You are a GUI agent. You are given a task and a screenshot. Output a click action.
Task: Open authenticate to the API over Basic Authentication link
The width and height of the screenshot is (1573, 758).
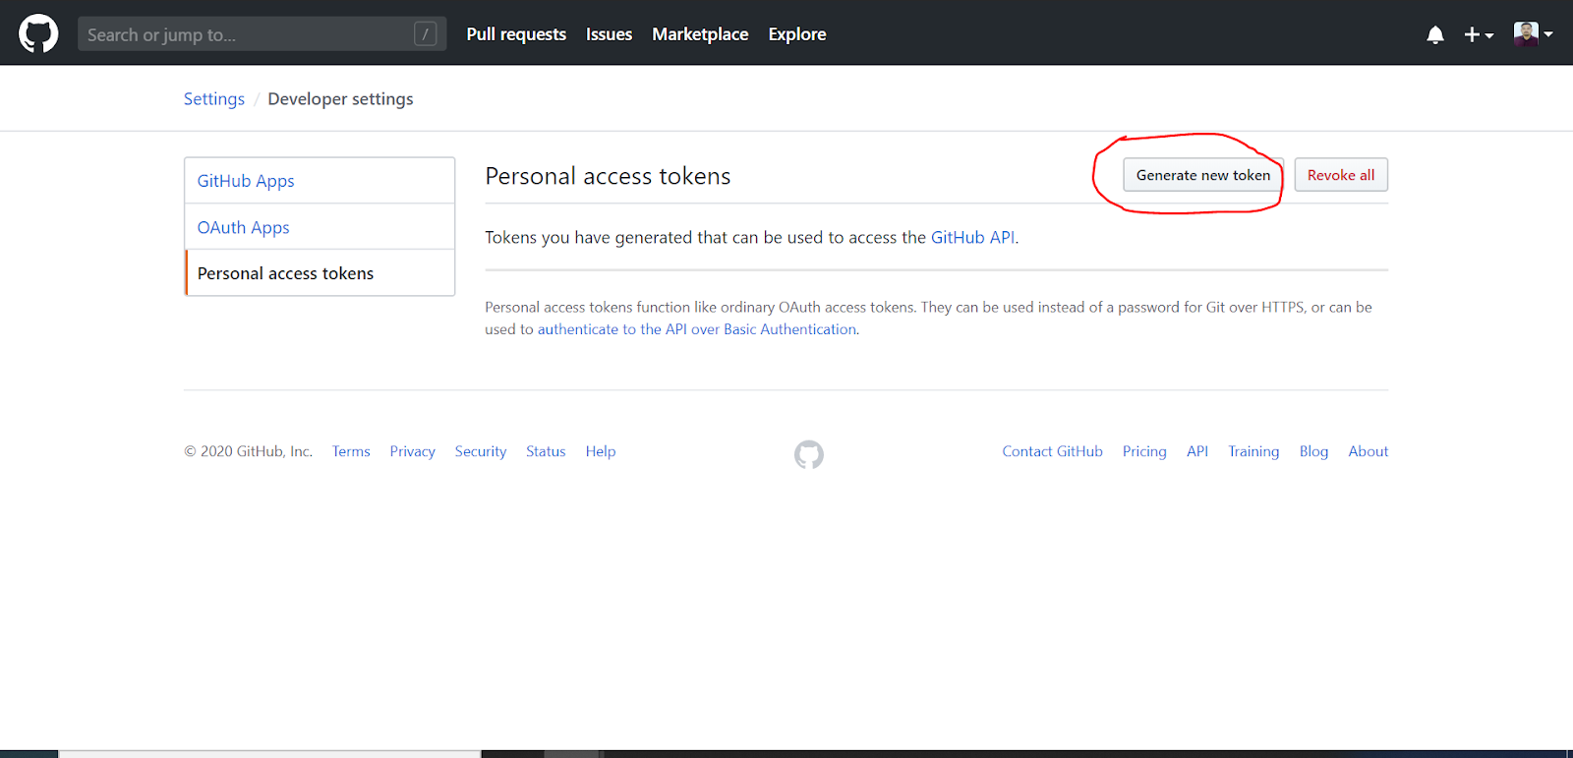pos(697,329)
